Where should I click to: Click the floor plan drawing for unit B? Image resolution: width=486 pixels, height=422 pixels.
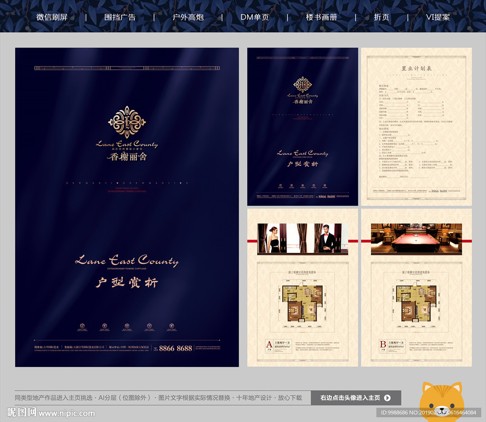pyautogui.click(x=416, y=303)
